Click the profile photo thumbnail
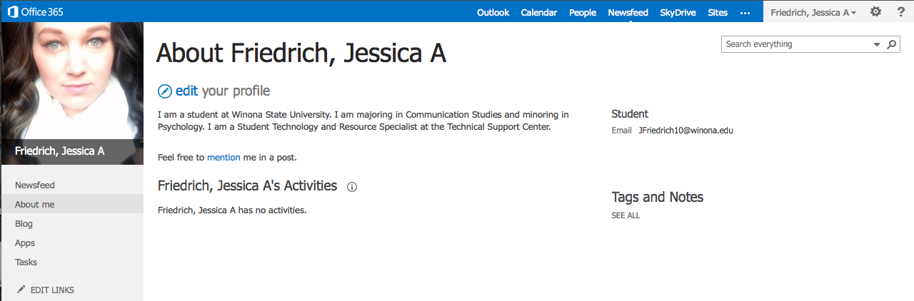The image size is (914, 301). point(71,81)
